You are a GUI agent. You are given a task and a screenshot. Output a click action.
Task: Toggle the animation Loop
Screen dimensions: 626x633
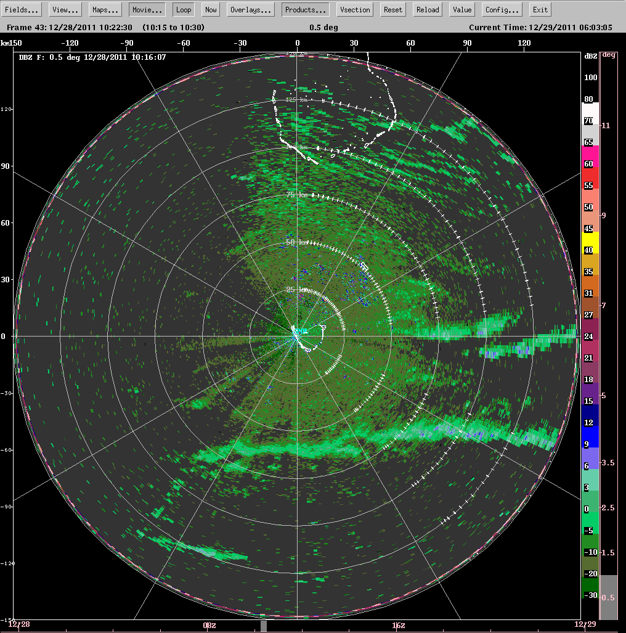pyautogui.click(x=184, y=9)
